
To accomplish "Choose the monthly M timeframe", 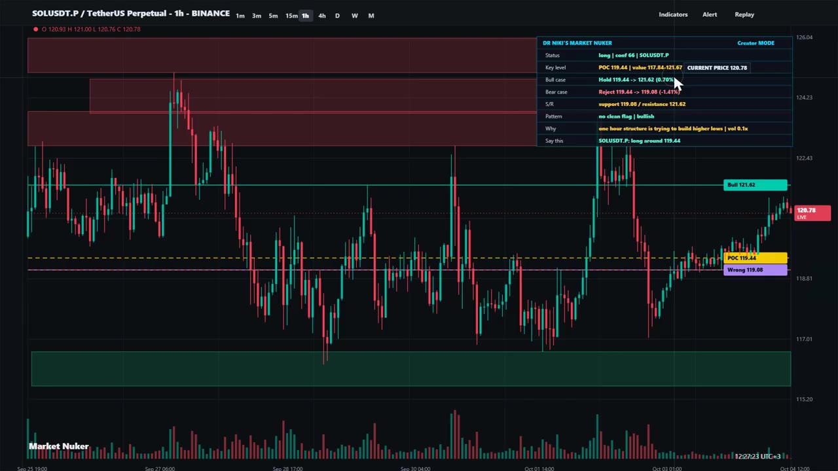I will point(371,16).
